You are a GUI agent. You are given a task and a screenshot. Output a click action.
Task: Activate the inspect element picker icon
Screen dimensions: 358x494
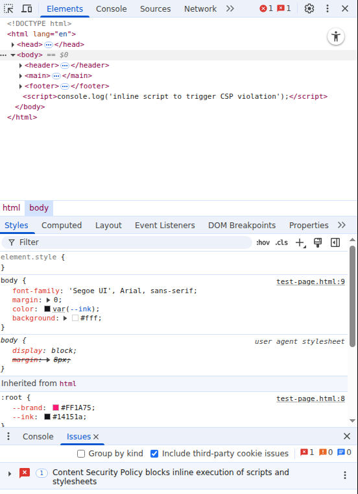click(8, 8)
